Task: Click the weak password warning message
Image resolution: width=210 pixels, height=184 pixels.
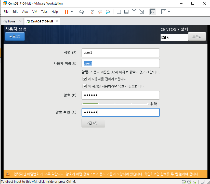Action: coord(107,174)
